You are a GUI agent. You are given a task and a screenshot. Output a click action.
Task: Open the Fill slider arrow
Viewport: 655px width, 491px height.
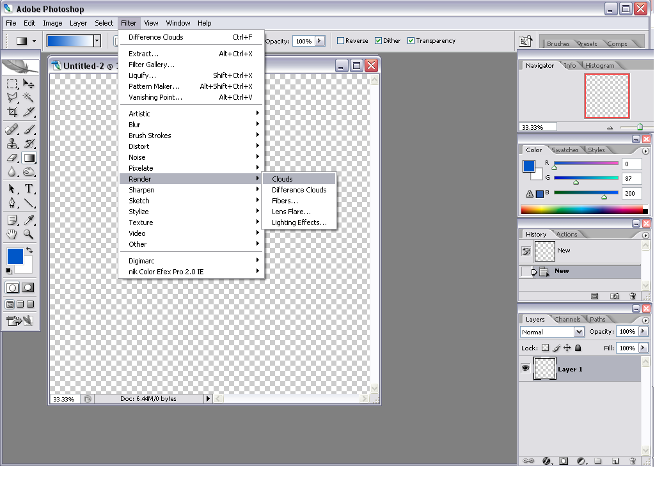(x=643, y=348)
